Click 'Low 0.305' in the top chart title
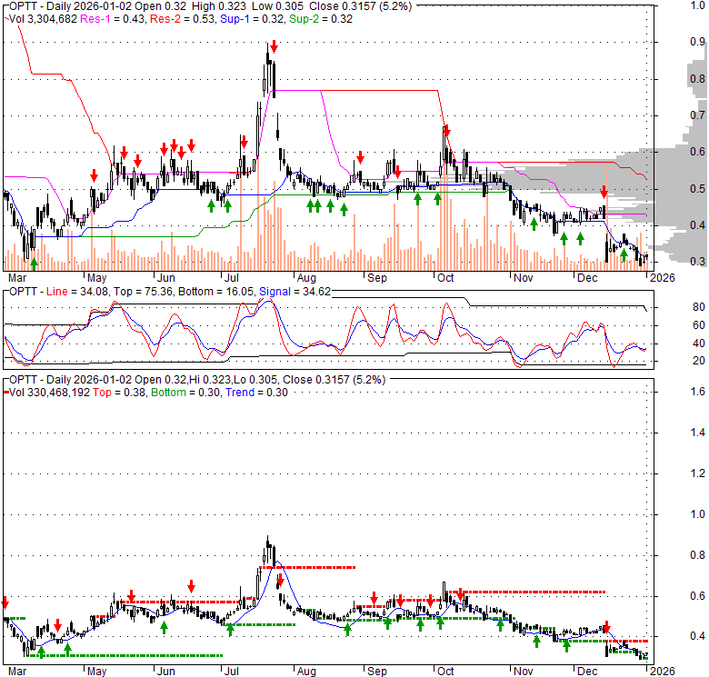Image resolution: width=709 pixels, height=677 pixels. (277, 6)
